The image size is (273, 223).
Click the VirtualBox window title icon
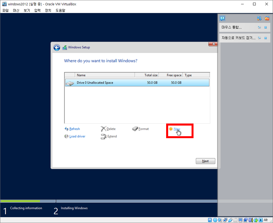click(4, 4)
